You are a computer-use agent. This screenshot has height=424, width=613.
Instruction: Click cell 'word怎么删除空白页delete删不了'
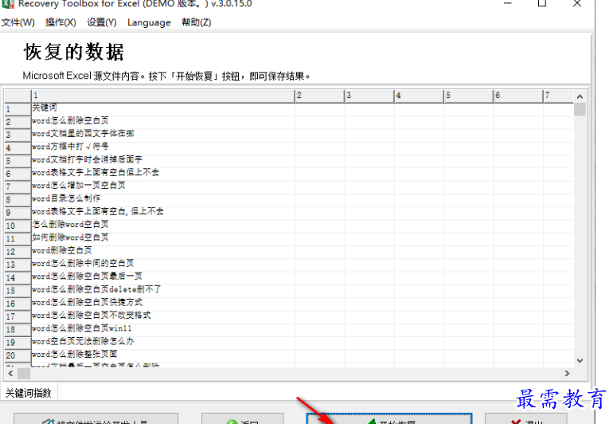pyautogui.click(x=162, y=290)
